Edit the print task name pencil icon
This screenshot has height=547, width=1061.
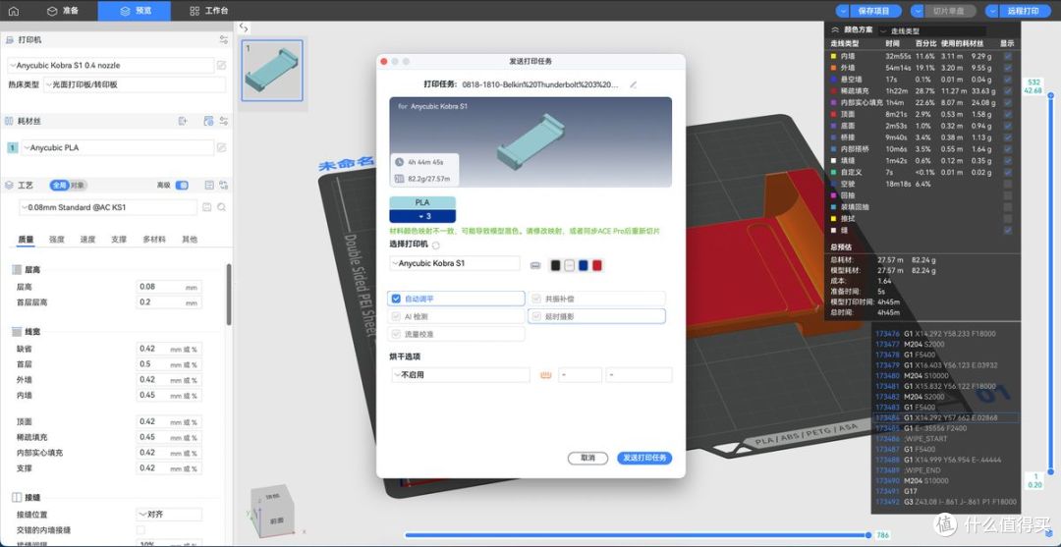click(633, 85)
